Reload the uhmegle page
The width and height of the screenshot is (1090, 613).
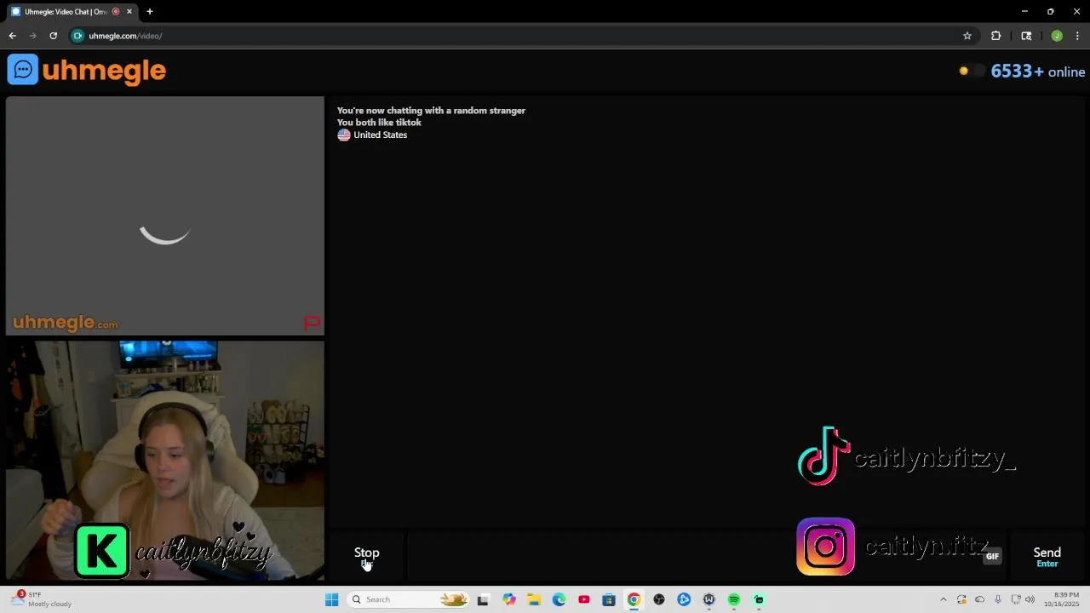click(53, 36)
